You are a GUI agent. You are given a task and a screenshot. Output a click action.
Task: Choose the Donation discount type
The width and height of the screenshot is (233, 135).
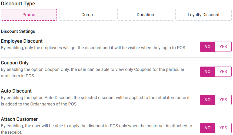[x=145, y=15]
